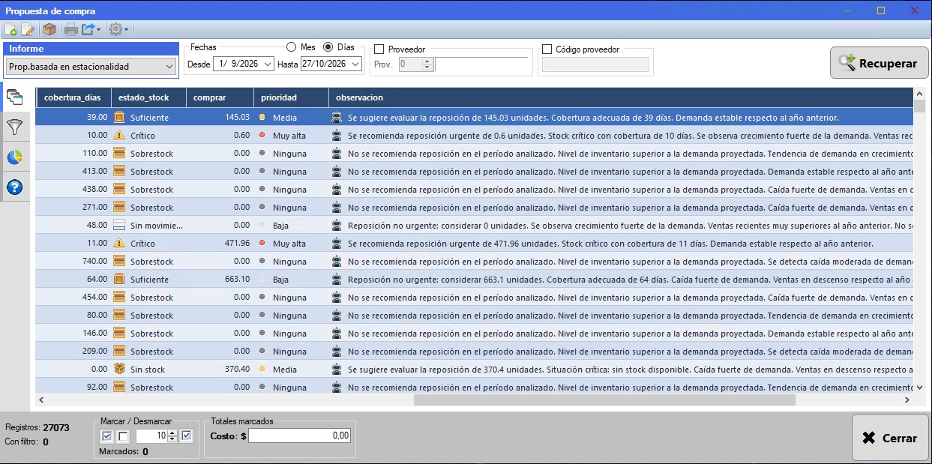Click the Suficiente icon on 64.00 row
The width and height of the screenshot is (932, 464).
[x=119, y=279]
